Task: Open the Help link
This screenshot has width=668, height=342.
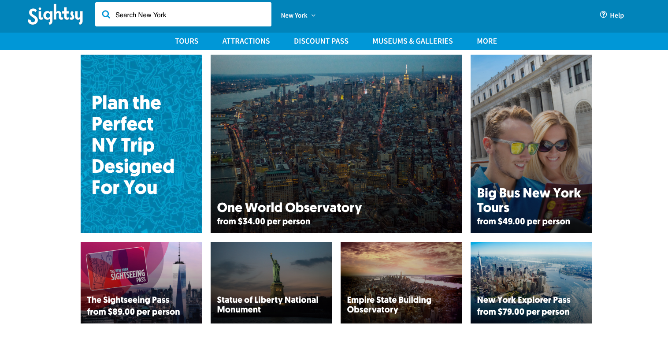Action: click(612, 15)
